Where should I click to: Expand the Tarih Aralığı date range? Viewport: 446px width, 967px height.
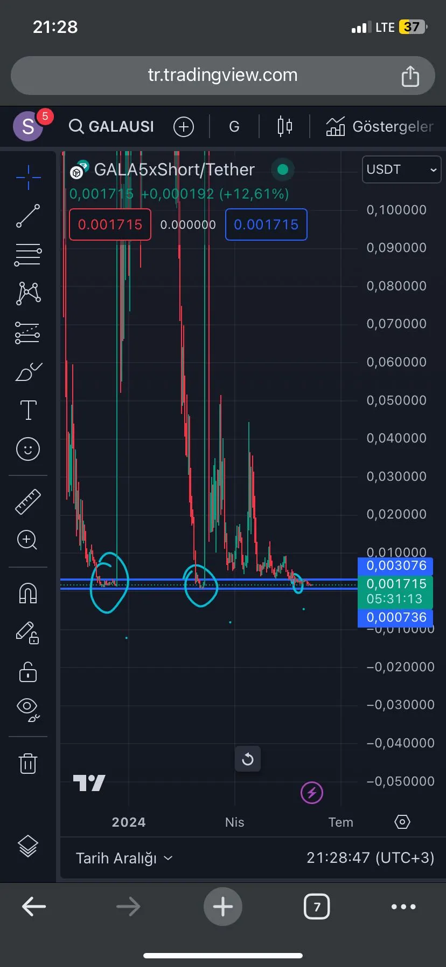[x=124, y=858]
